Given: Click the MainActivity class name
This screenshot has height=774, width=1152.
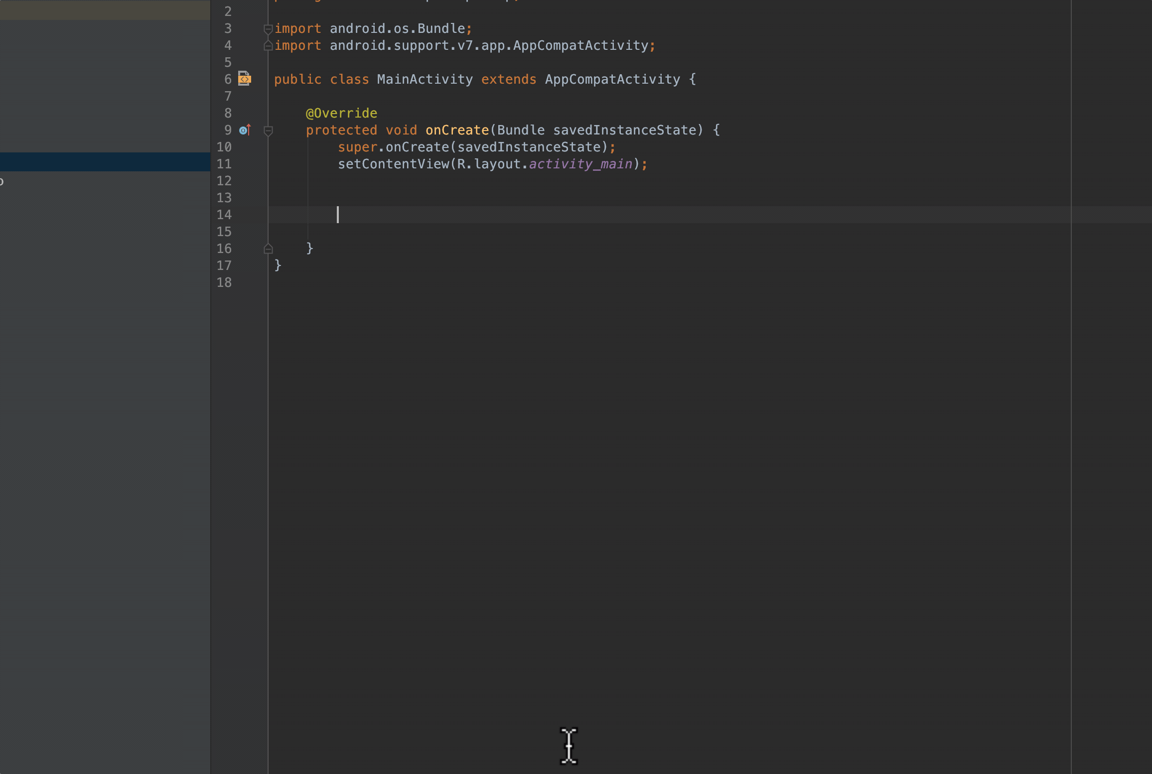Looking at the screenshot, I should (425, 79).
